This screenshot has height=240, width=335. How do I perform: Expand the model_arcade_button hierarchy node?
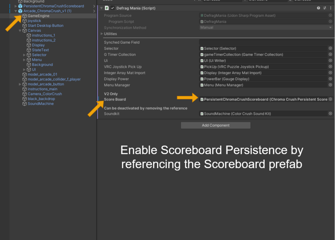tap(20, 84)
